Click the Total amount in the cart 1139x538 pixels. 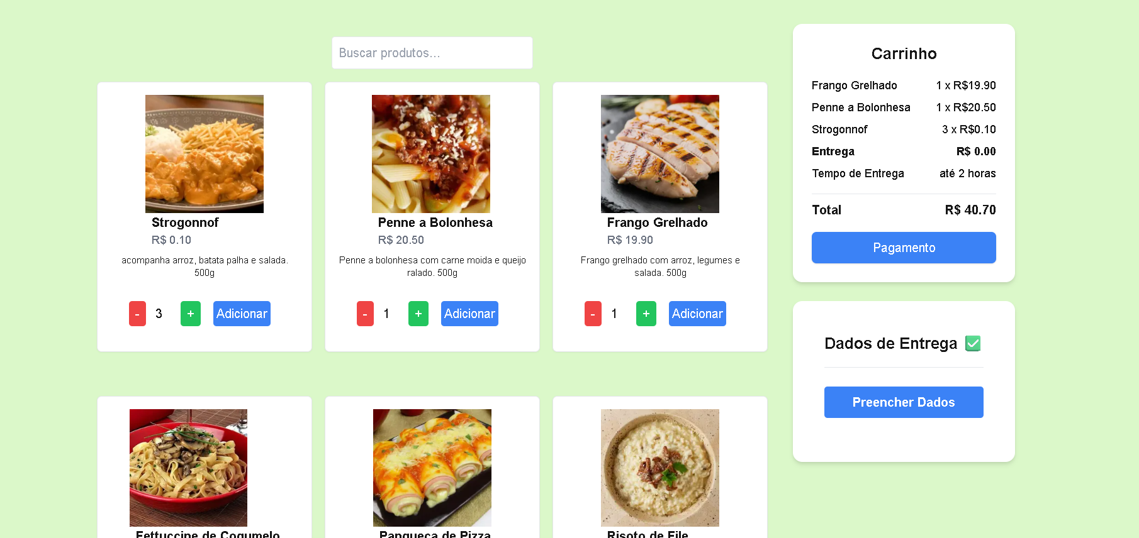tap(970, 210)
